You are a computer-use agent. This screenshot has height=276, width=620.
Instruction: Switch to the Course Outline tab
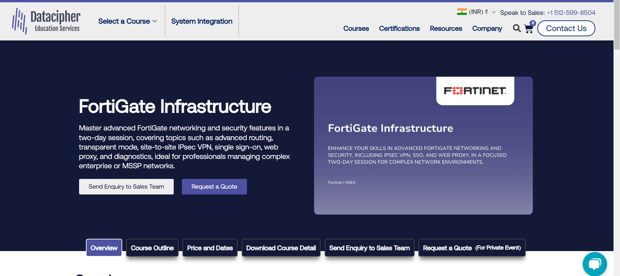tap(152, 248)
